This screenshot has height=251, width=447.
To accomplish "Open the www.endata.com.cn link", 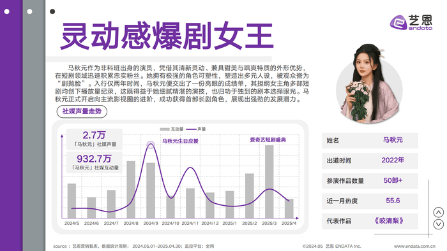I will pyautogui.click(x=414, y=246).
